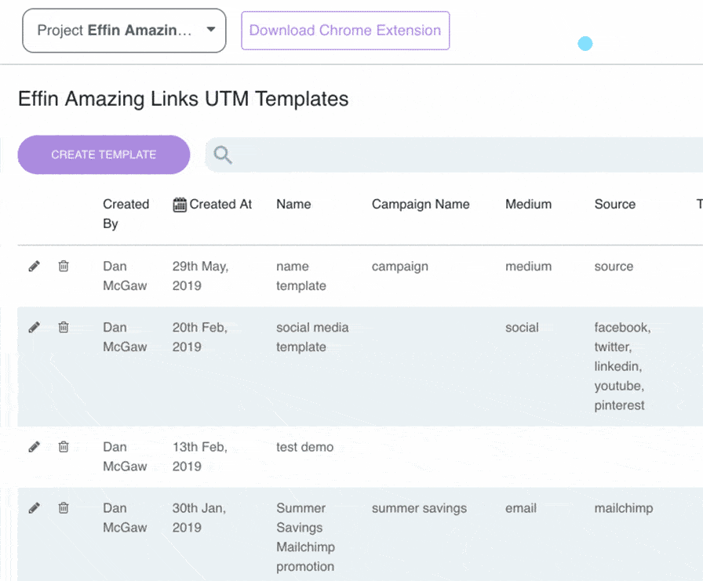The image size is (703, 581).
Task: Delete the "test demo" template
Action: point(64,446)
